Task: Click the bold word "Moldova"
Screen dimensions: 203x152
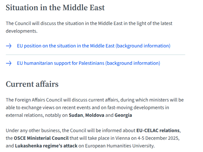Action: 95,115
